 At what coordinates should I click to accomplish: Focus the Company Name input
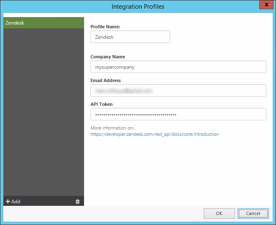pos(178,67)
